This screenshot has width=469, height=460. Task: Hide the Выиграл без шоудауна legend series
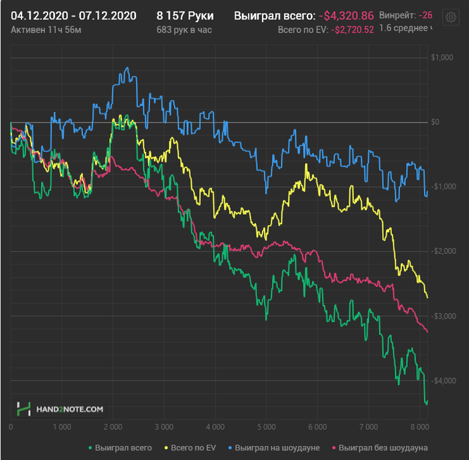[383, 447]
